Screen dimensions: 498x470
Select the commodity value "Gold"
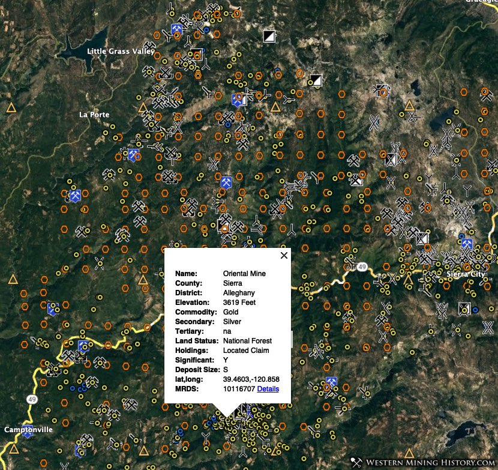coord(230,312)
